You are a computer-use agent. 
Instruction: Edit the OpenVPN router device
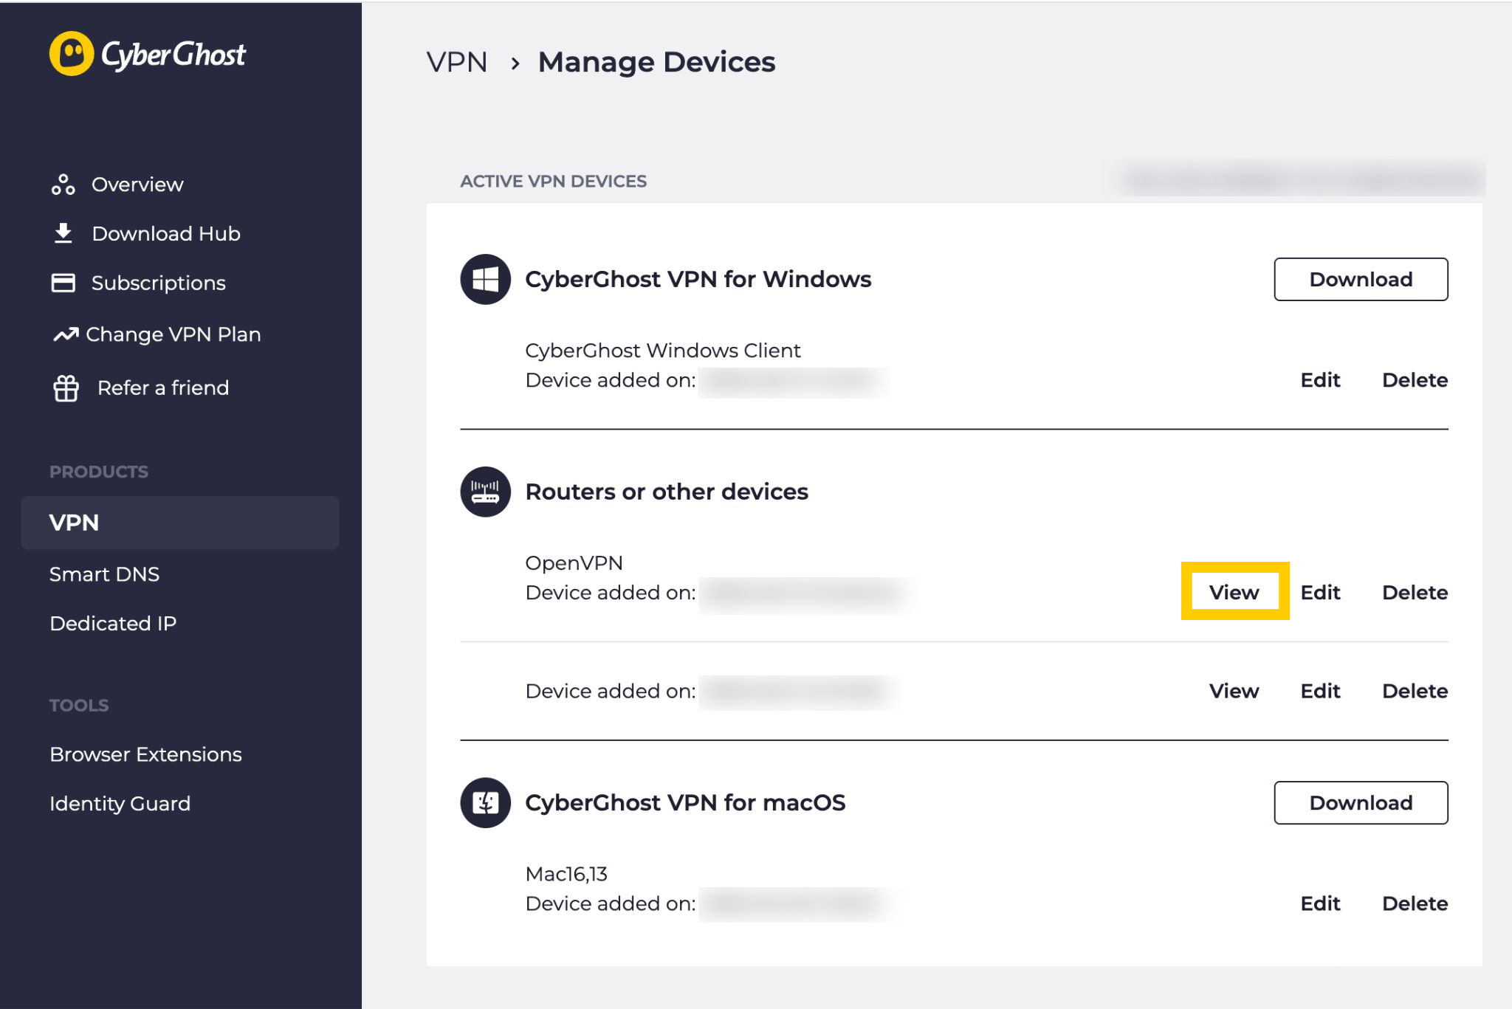[1320, 592]
